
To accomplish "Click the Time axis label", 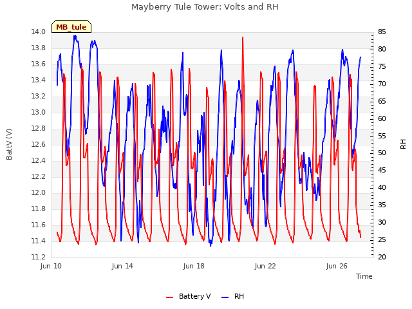I will pos(364,276).
